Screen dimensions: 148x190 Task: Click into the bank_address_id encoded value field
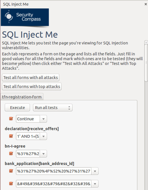pyautogui.click(x=54, y=171)
